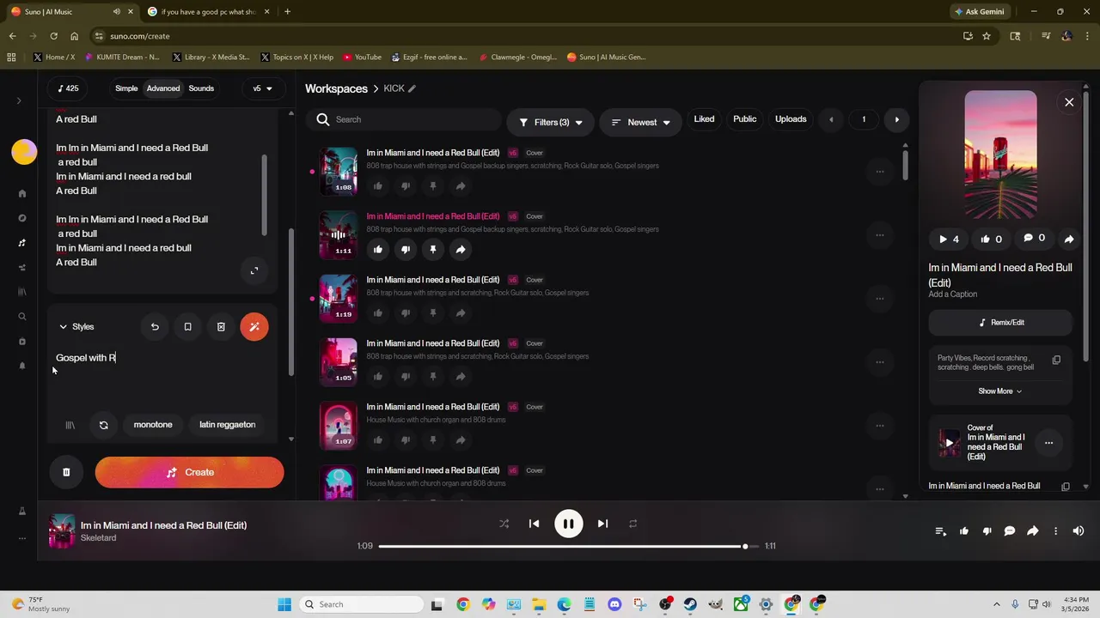Copy the style tags in details panel
1100x618 pixels.
click(1056, 360)
